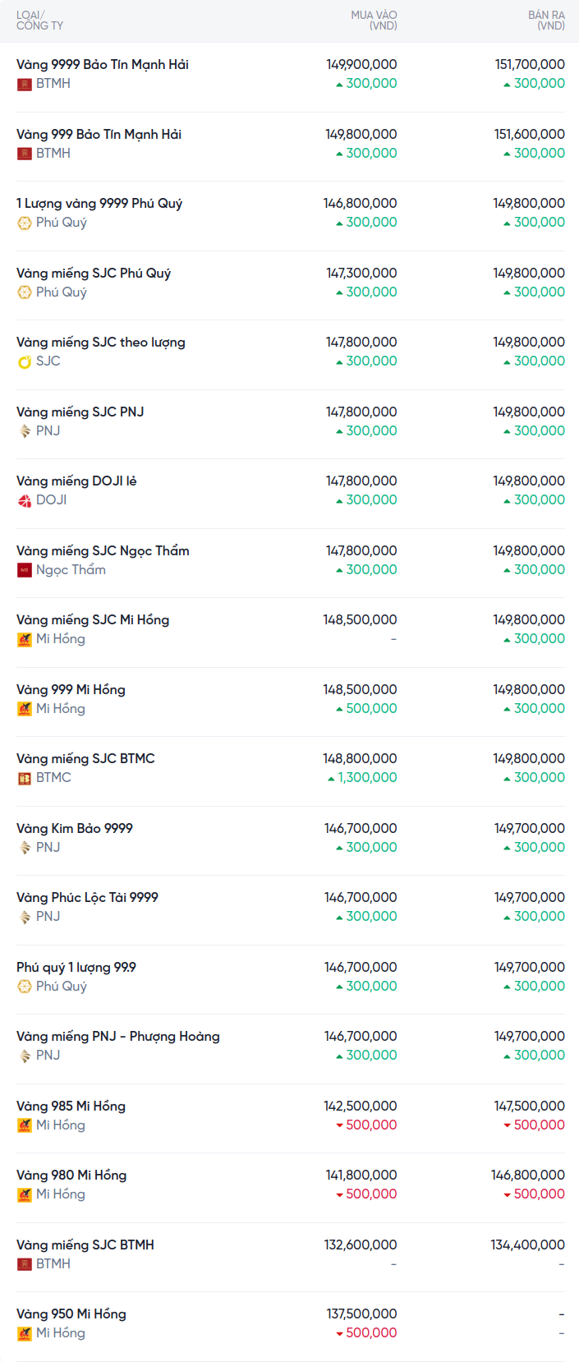
Task: Click Mi Hồng logo under Vàng 950 Mi Hồng
Action: (25, 1333)
